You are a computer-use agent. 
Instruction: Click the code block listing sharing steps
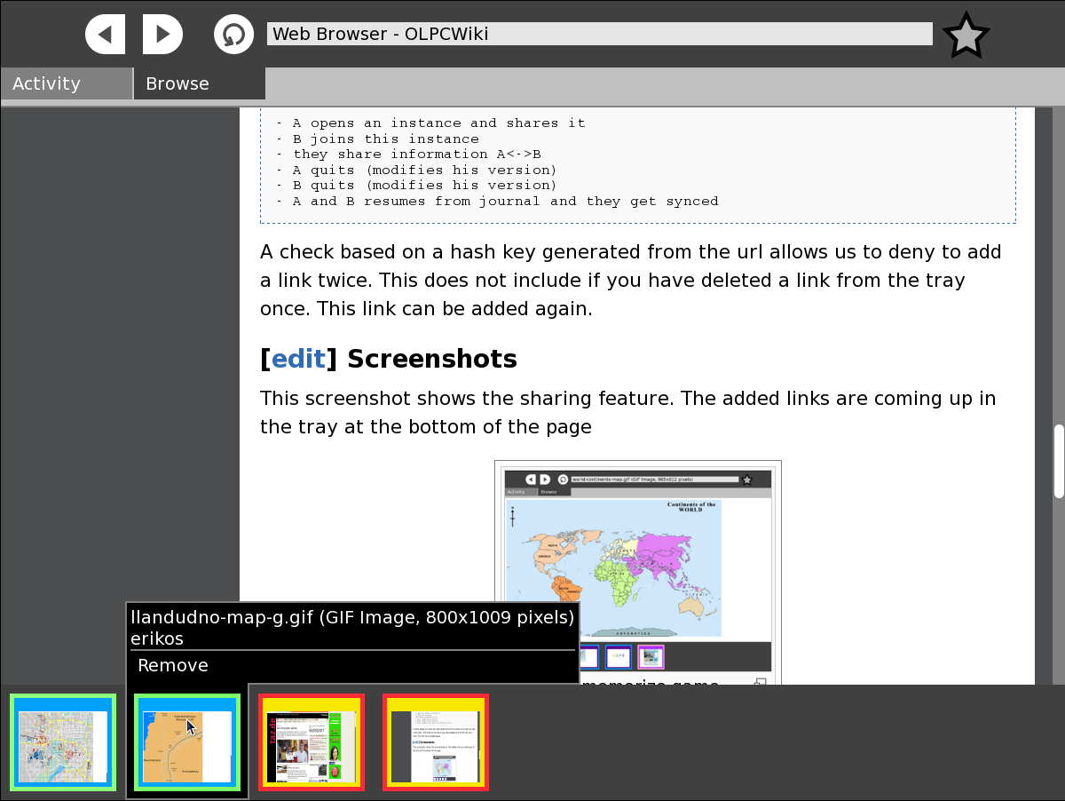637,163
